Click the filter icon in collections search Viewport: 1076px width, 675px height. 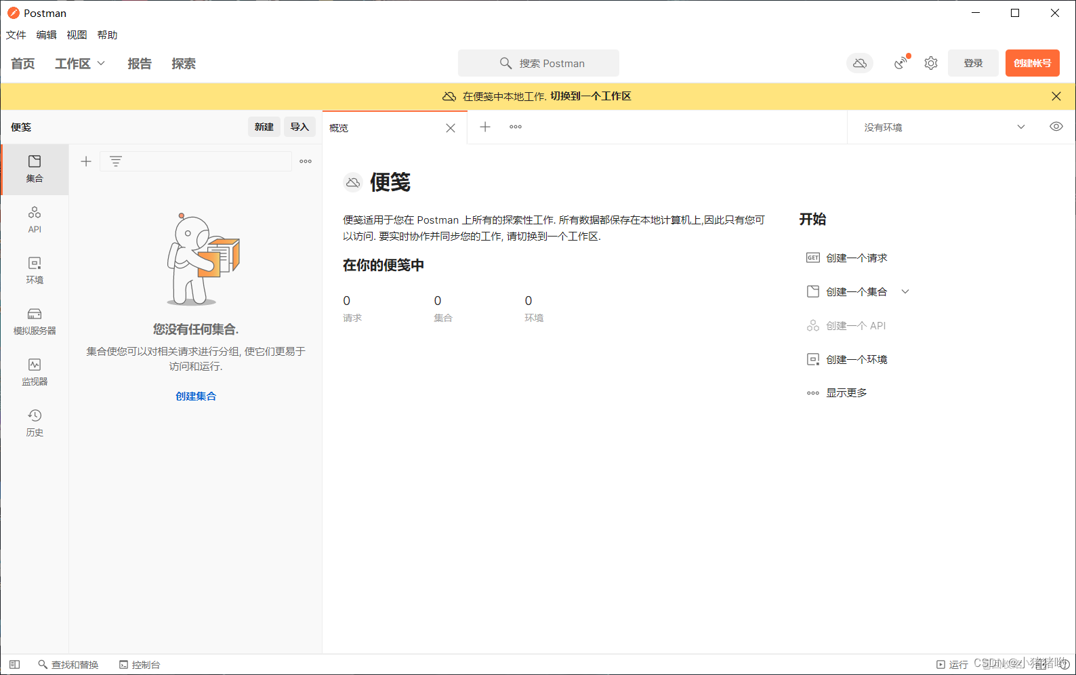[116, 161]
